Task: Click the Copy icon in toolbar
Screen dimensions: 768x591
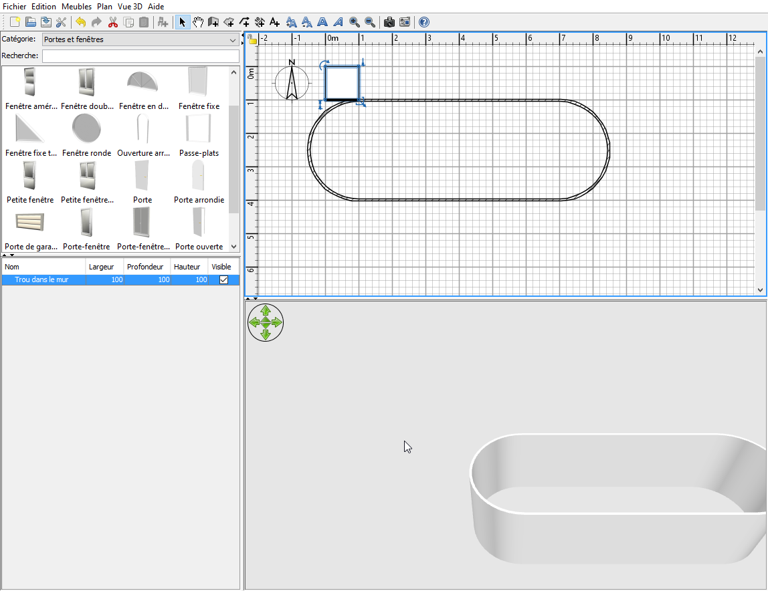Action: pos(128,22)
